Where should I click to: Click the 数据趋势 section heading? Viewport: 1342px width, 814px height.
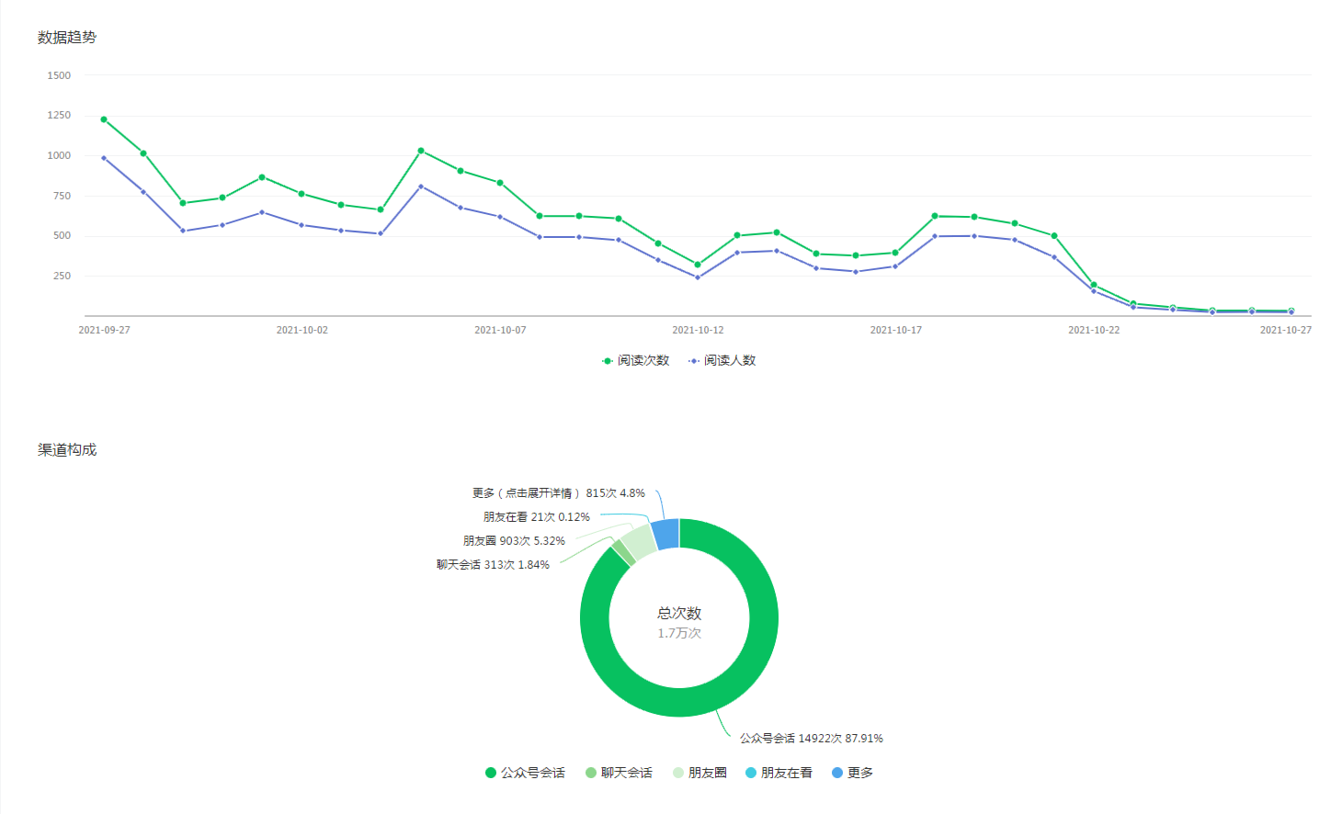click(67, 38)
